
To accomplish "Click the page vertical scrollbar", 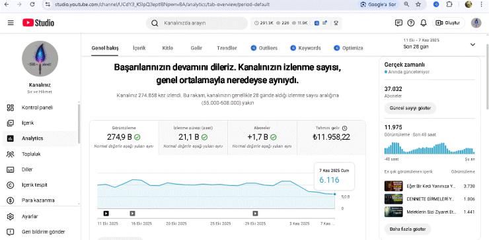I will [487, 76].
